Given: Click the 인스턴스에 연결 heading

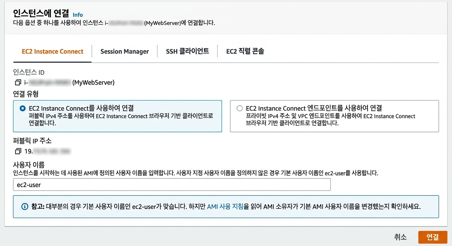Looking at the screenshot, I should [41, 13].
